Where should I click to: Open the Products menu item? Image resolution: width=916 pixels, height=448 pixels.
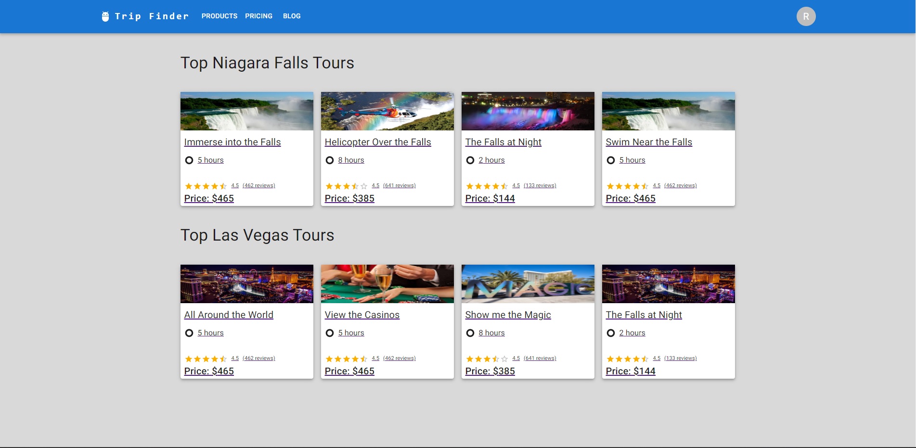[x=219, y=16]
